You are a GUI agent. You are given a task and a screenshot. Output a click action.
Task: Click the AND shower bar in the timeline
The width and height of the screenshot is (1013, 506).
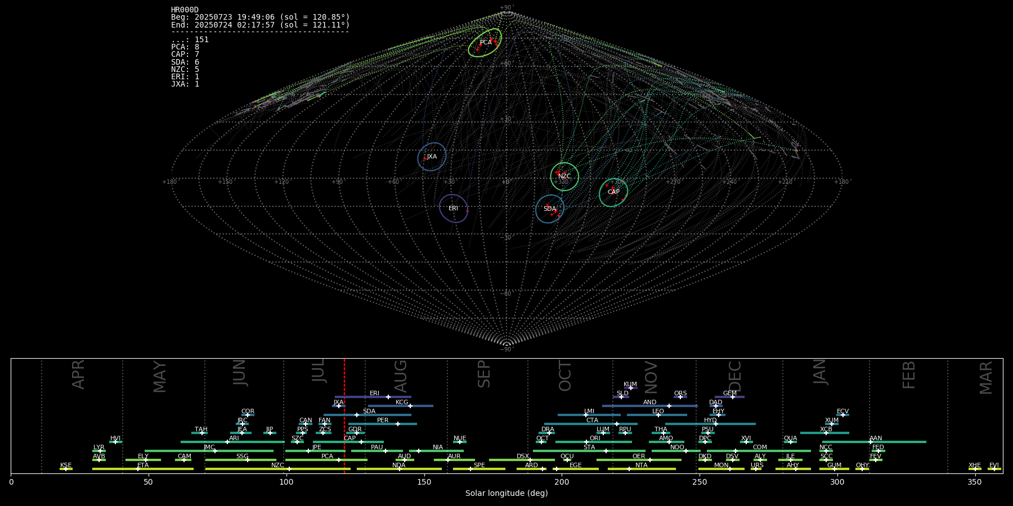click(x=650, y=406)
